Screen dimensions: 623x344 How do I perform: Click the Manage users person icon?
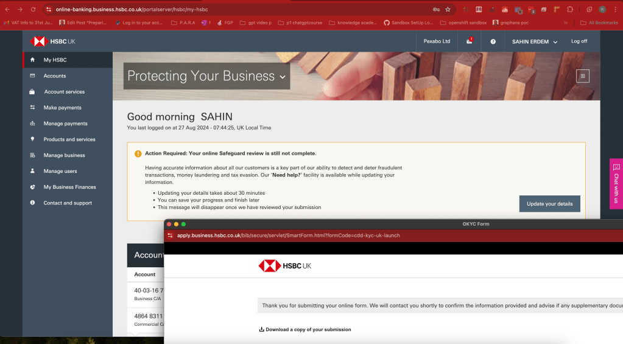point(32,171)
